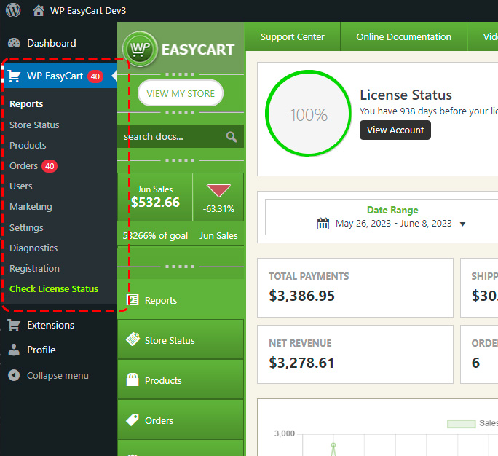
Task: Click the 100% license progress circle
Action: (x=308, y=115)
